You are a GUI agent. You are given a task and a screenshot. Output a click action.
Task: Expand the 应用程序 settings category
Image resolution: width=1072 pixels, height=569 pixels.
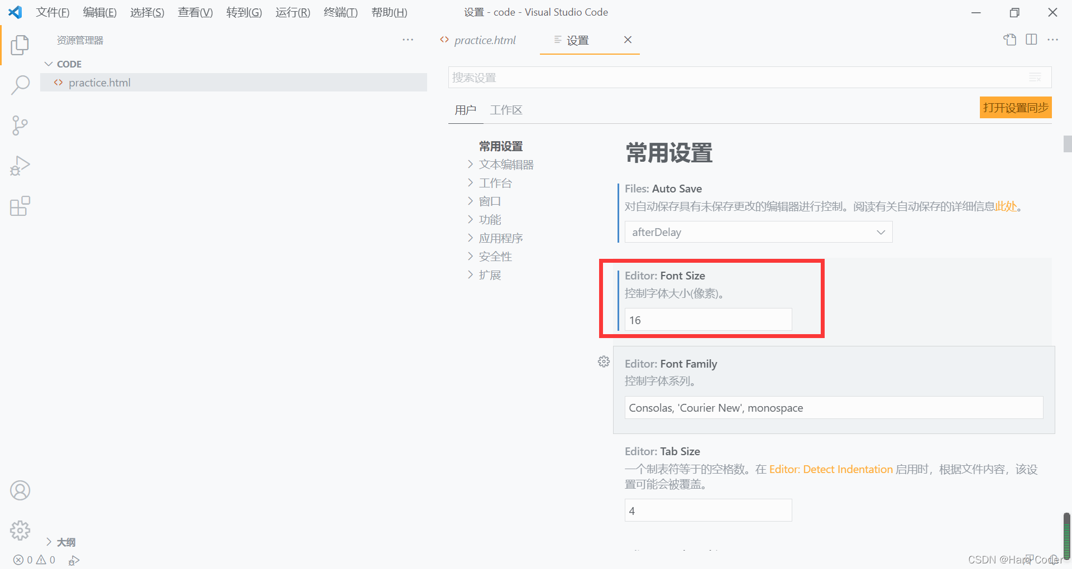click(495, 238)
